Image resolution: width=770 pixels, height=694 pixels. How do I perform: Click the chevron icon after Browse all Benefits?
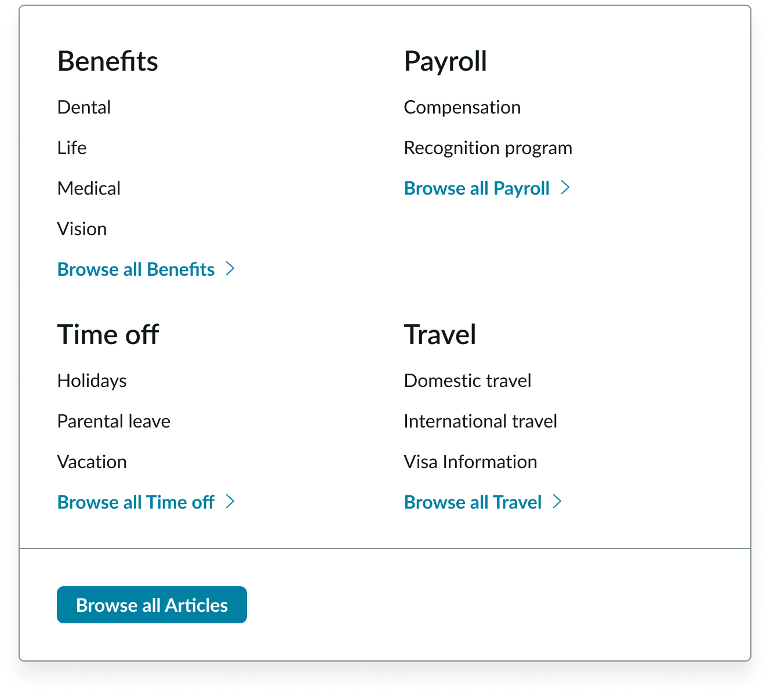[230, 269]
